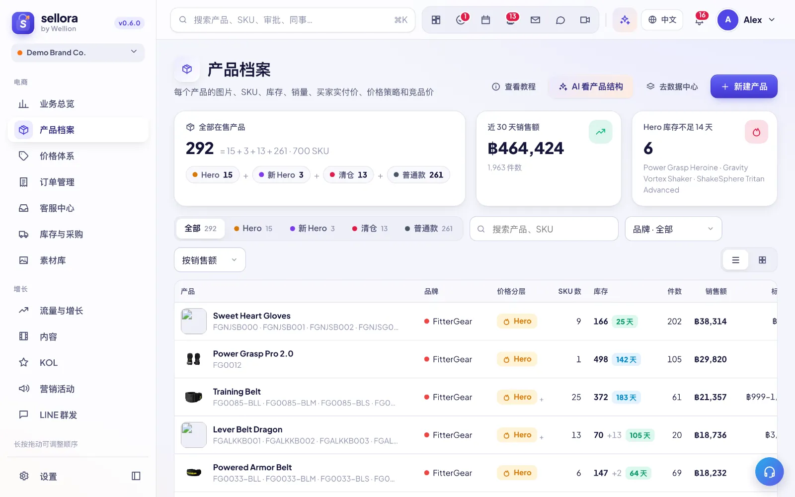Open the chat bubble icon

(x=560, y=20)
